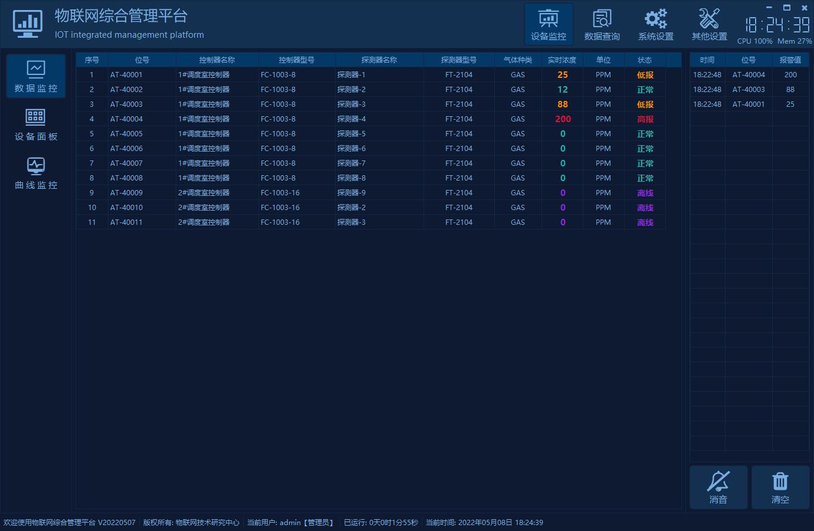Click the digital clock display
The image size is (814, 531).
(x=777, y=25)
